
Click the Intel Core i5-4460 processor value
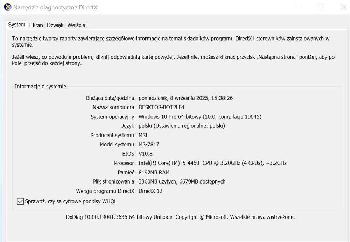[212, 163]
